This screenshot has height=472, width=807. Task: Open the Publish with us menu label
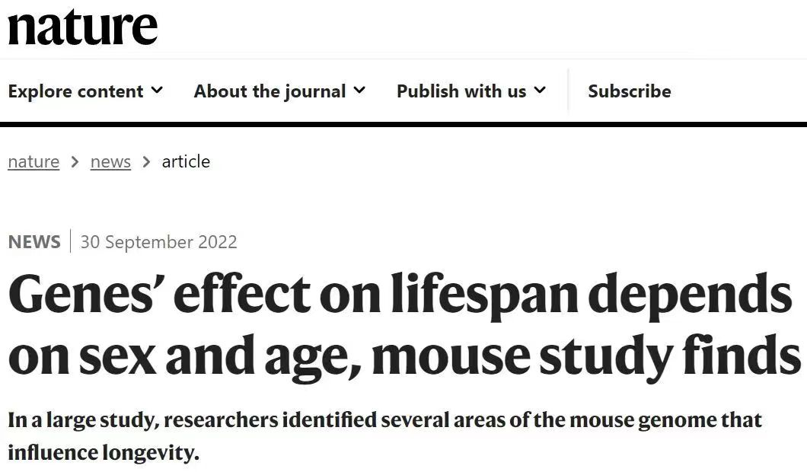click(461, 91)
